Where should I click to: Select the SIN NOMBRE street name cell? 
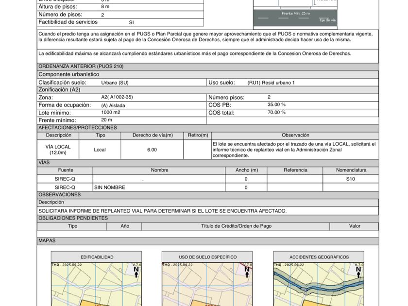tap(110, 187)
